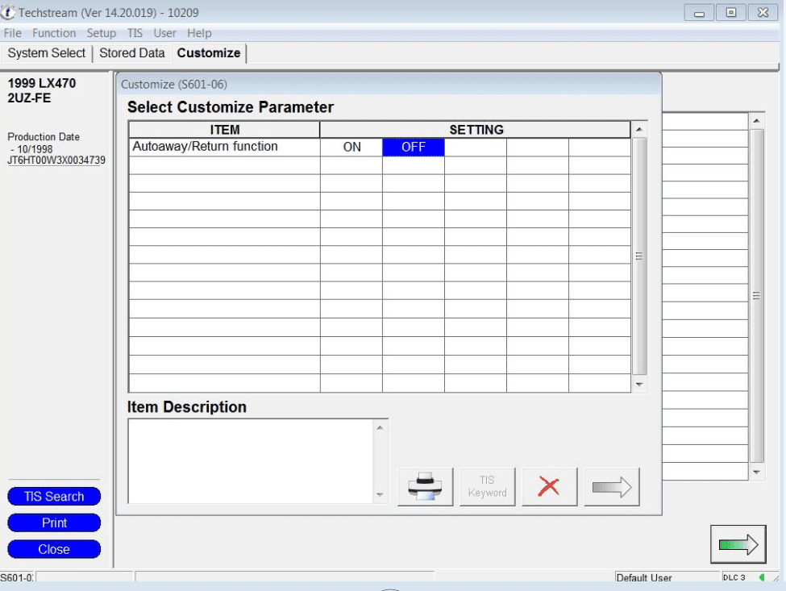Set Autoaway/Return function to OFF
The image size is (786, 591).
pos(414,147)
